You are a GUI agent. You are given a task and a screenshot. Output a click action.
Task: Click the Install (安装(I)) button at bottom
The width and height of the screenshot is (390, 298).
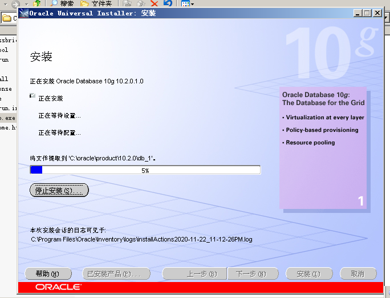[x=309, y=273]
